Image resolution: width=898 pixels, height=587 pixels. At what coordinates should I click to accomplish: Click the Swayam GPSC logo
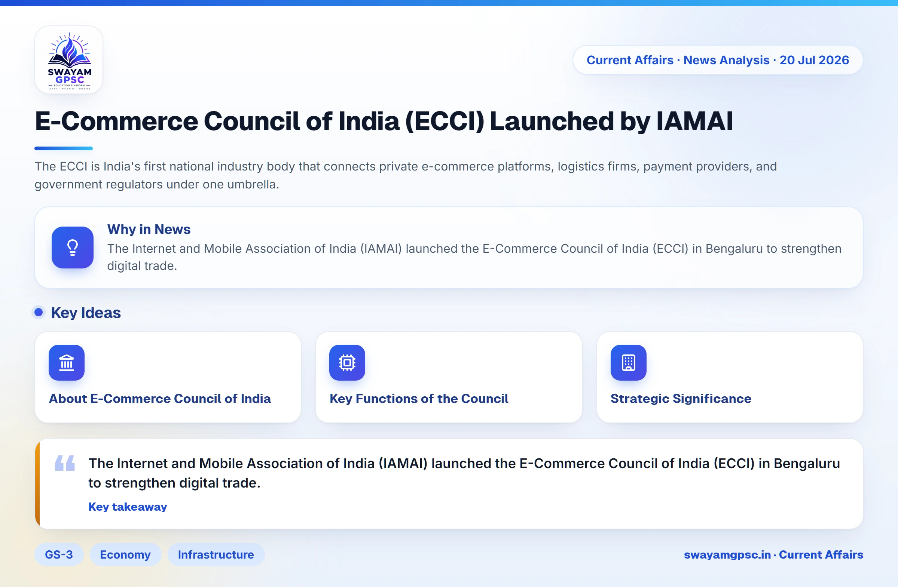click(x=69, y=60)
